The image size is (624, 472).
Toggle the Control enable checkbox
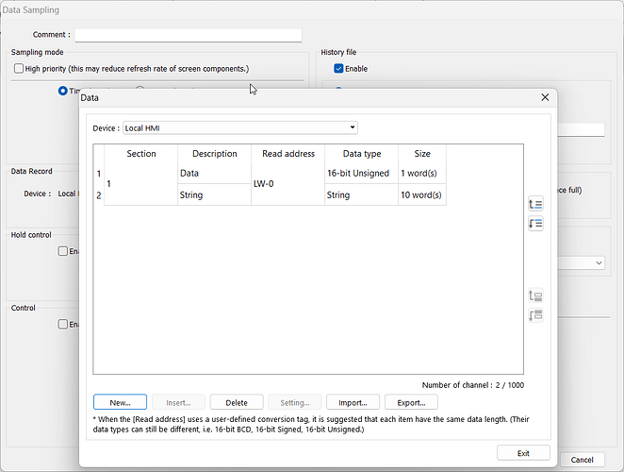click(x=63, y=324)
